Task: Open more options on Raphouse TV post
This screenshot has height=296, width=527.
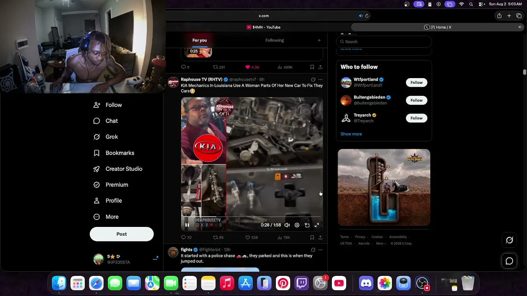Action: click(x=320, y=79)
